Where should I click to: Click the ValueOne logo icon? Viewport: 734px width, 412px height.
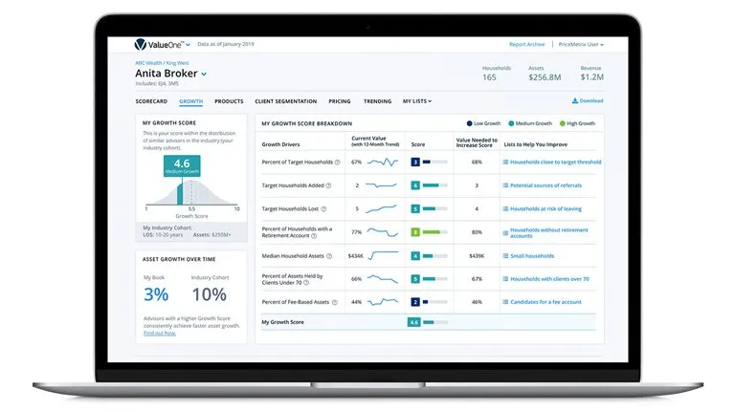coord(142,44)
